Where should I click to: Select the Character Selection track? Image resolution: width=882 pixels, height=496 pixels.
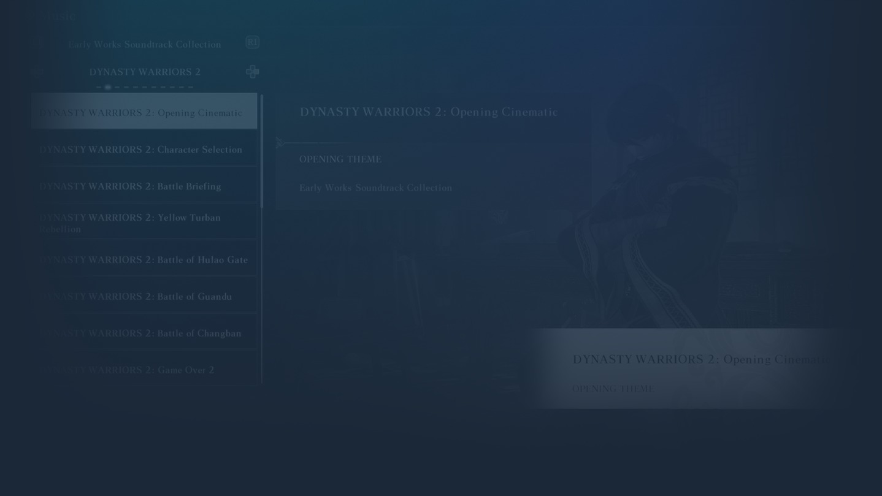[145, 148]
